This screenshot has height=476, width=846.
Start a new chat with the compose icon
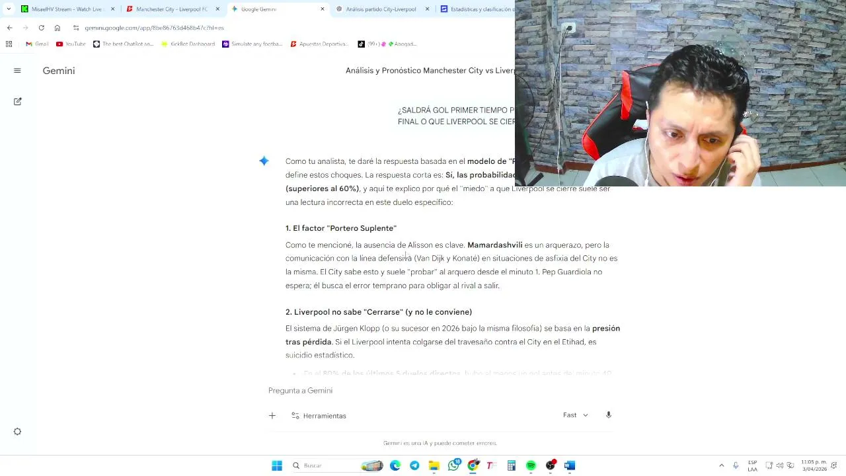[x=17, y=101]
